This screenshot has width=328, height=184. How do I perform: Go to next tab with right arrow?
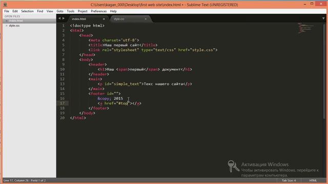pos(64,18)
